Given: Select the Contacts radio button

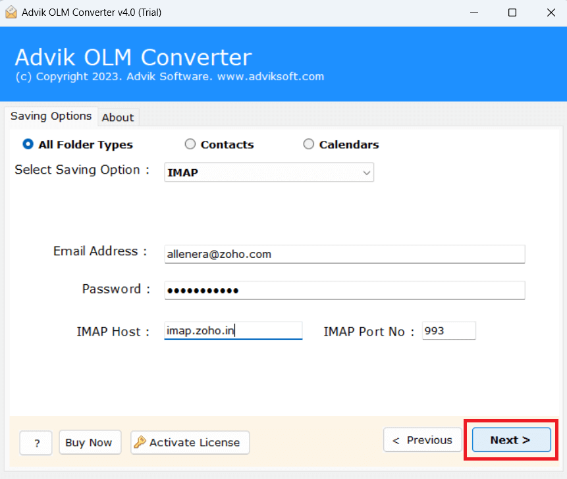Looking at the screenshot, I should pos(190,144).
